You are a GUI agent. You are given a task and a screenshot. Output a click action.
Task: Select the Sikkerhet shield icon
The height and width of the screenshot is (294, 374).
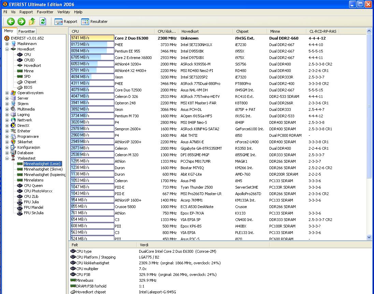click(x=13, y=142)
